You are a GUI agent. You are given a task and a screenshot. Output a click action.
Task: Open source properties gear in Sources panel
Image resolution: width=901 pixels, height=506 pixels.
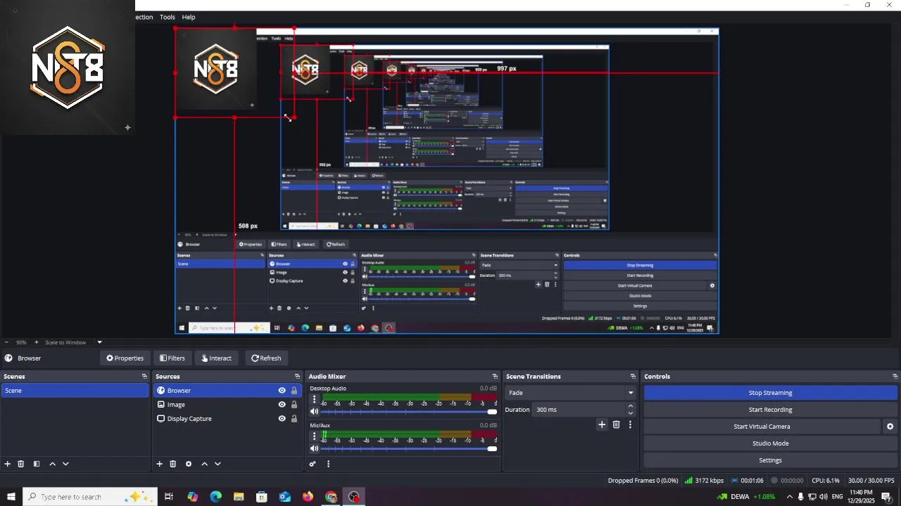189,464
